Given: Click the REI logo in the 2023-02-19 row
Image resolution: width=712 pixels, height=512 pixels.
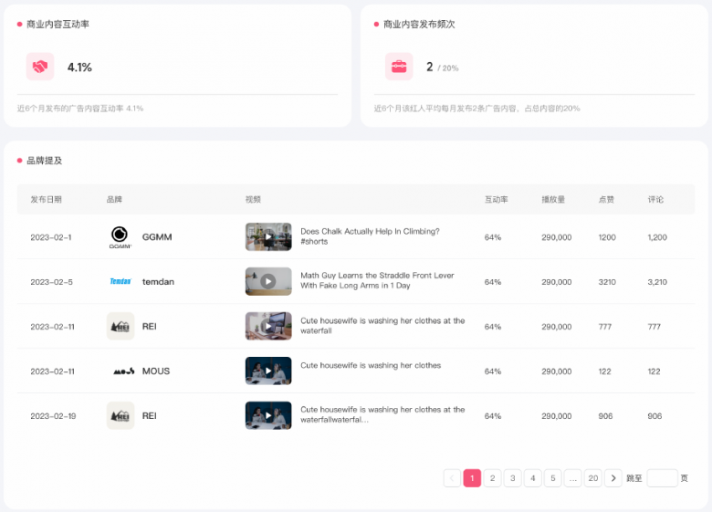Looking at the screenshot, I should 120,416.
